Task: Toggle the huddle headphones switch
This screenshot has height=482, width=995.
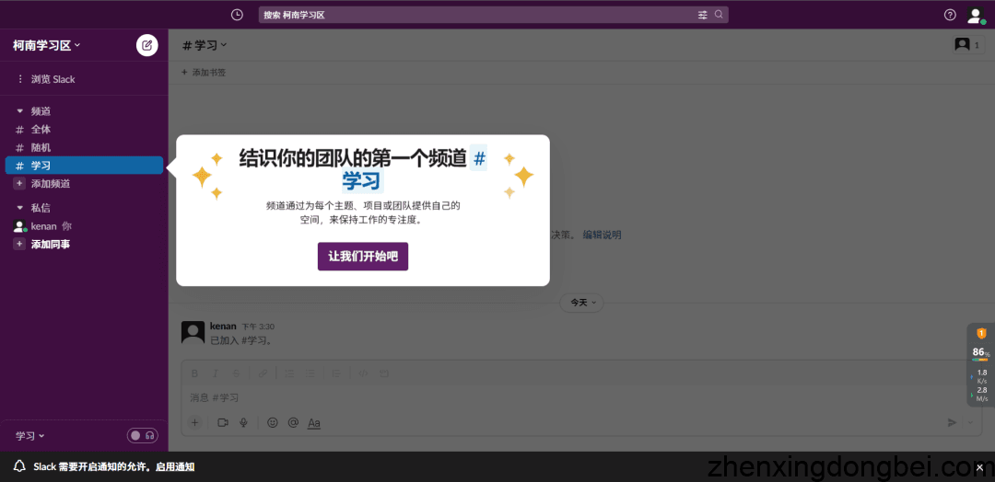Action: point(142,435)
